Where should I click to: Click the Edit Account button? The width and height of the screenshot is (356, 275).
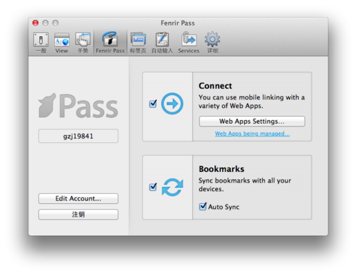coord(78,198)
